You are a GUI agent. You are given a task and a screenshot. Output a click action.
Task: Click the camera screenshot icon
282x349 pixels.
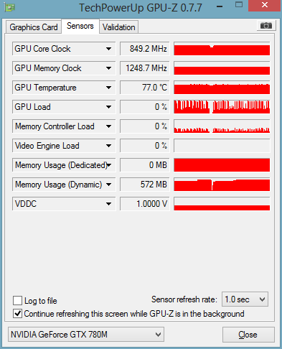(x=266, y=26)
